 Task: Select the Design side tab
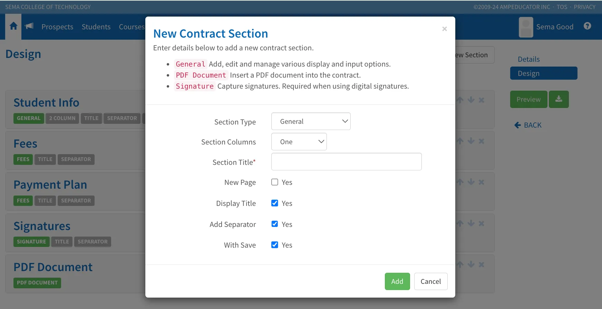point(544,73)
